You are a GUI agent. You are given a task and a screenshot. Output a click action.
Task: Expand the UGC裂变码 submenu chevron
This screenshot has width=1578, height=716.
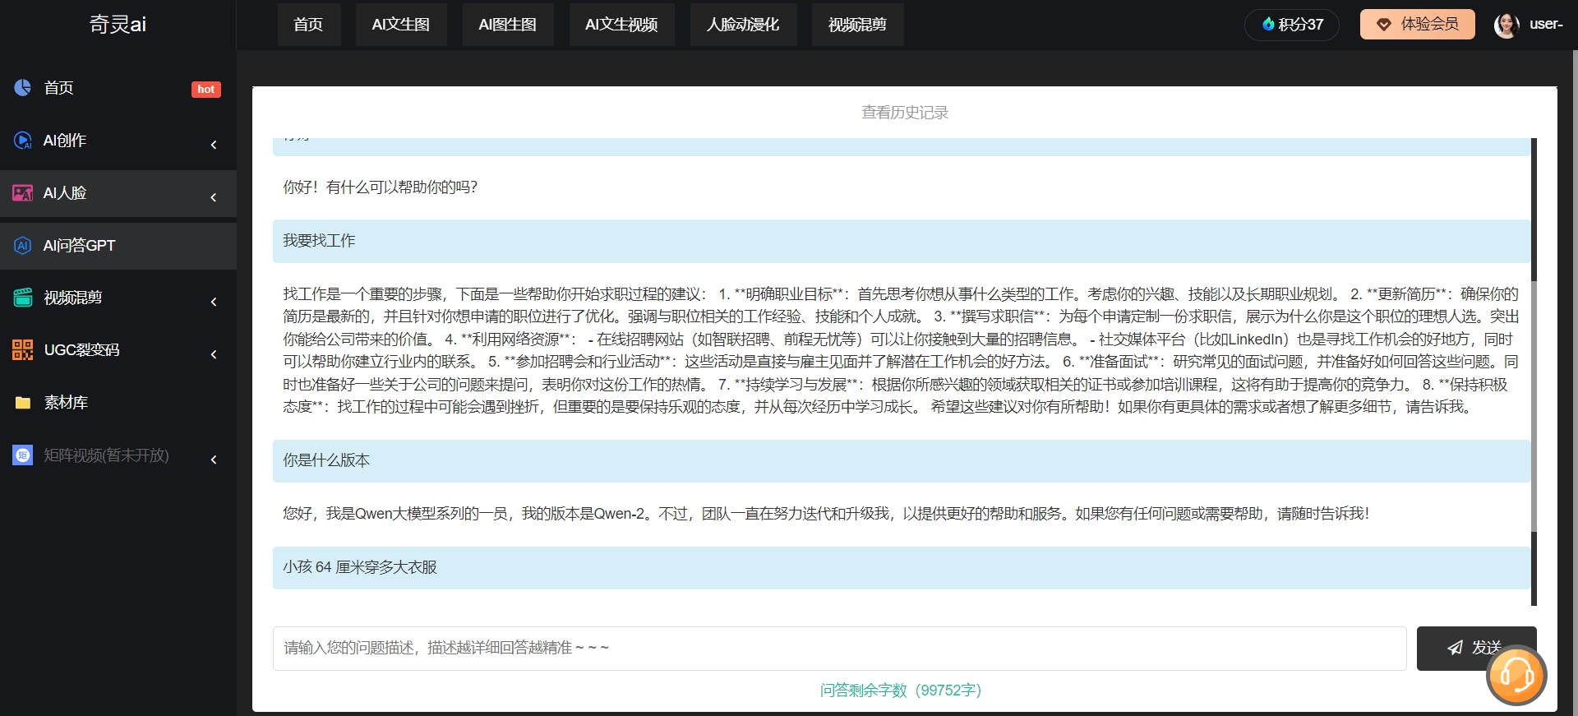coord(214,354)
